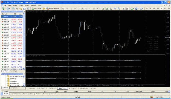Select GLD row in Market Watch
Screen dimensions: 171x99
point(12,51)
